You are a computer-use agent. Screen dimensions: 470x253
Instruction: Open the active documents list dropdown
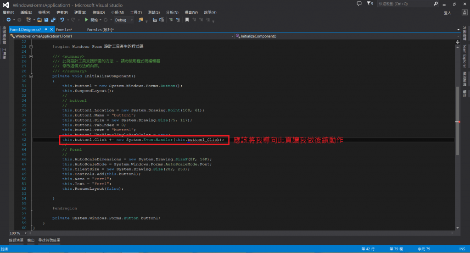[459, 30]
